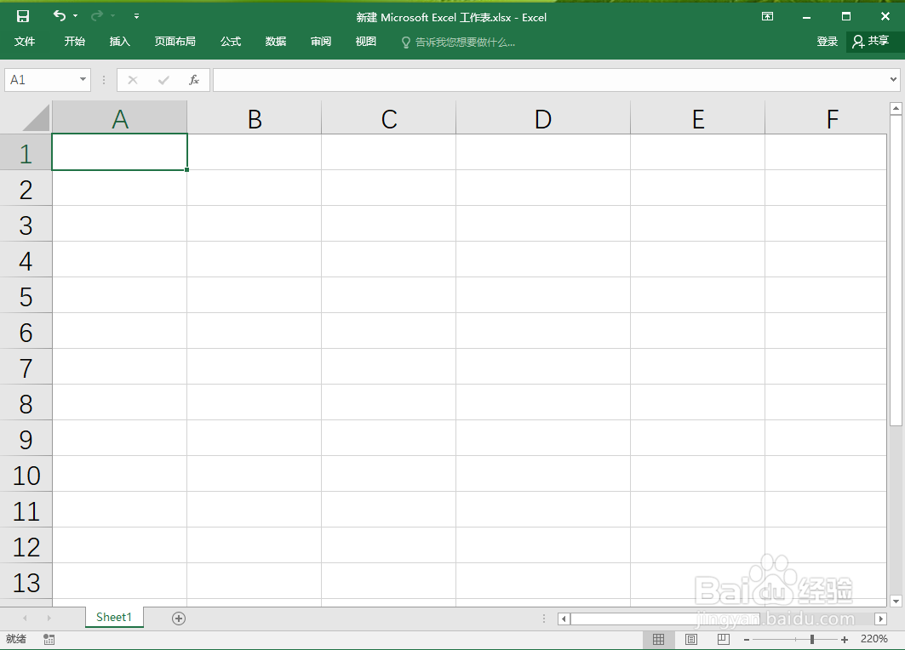
Task: Select row 13 header
Action: 26,581
